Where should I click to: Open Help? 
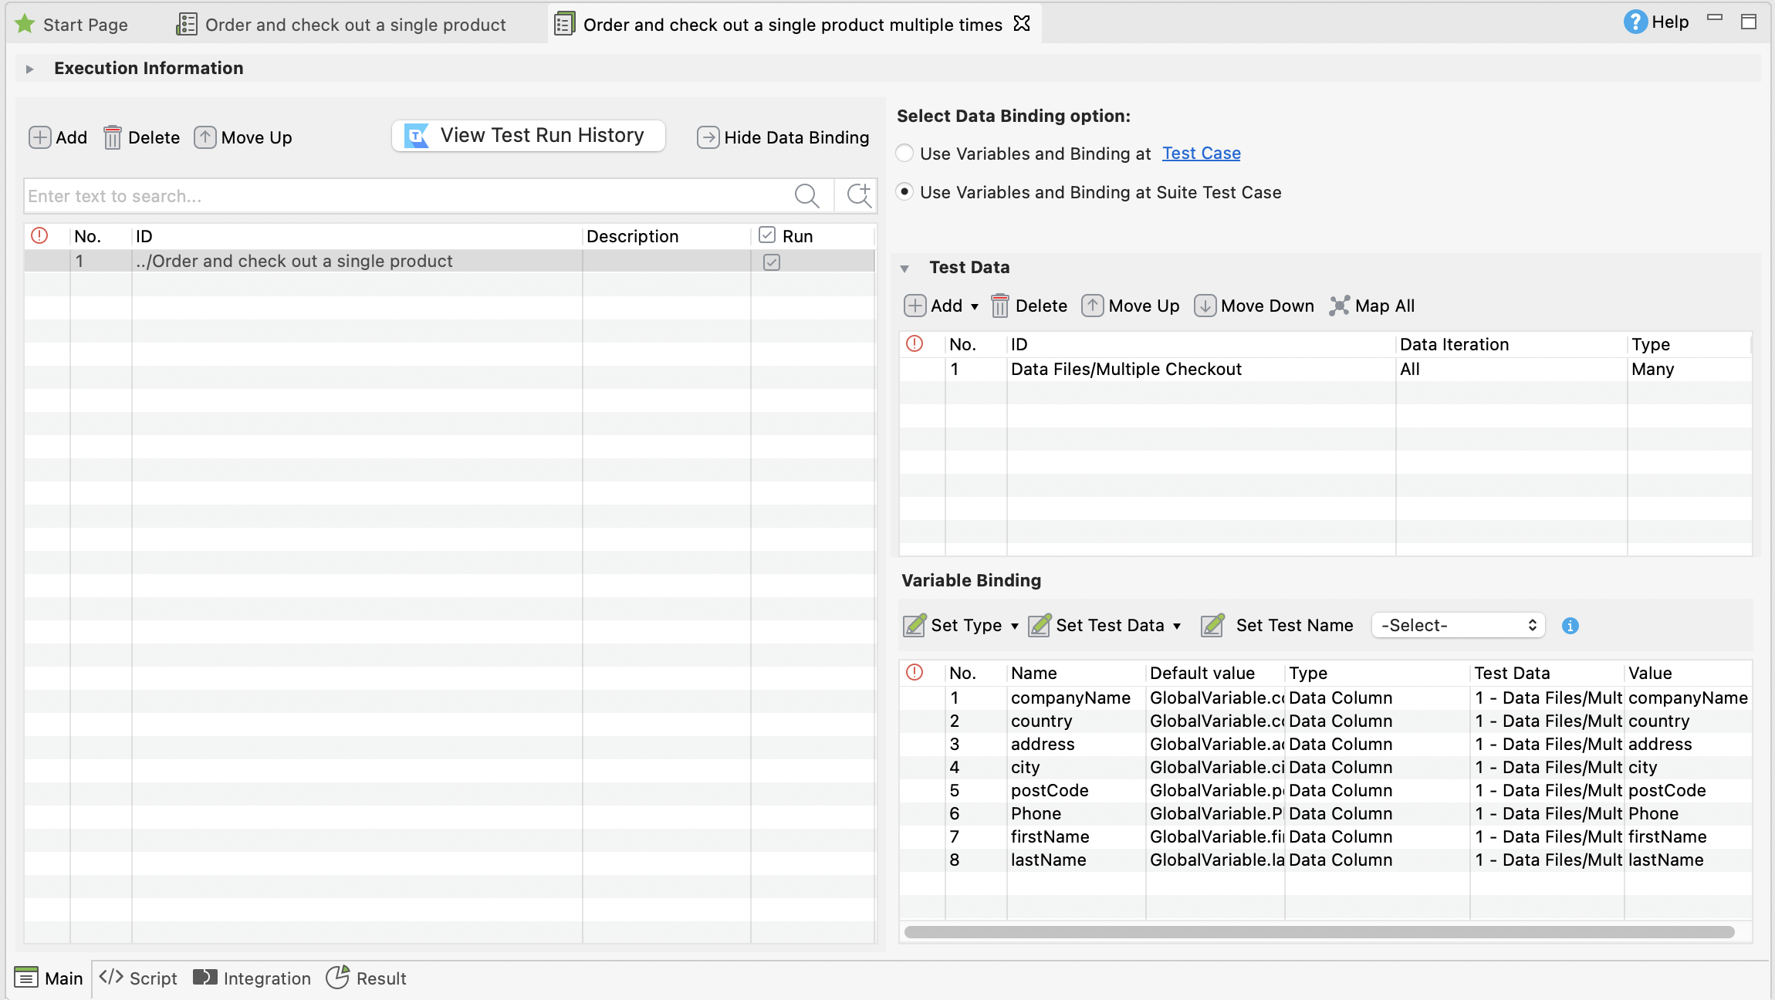(1657, 22)
